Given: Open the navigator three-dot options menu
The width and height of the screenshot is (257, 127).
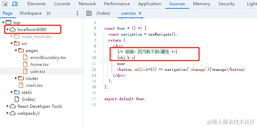Looking at the screenshot, I should coord(77,13).
